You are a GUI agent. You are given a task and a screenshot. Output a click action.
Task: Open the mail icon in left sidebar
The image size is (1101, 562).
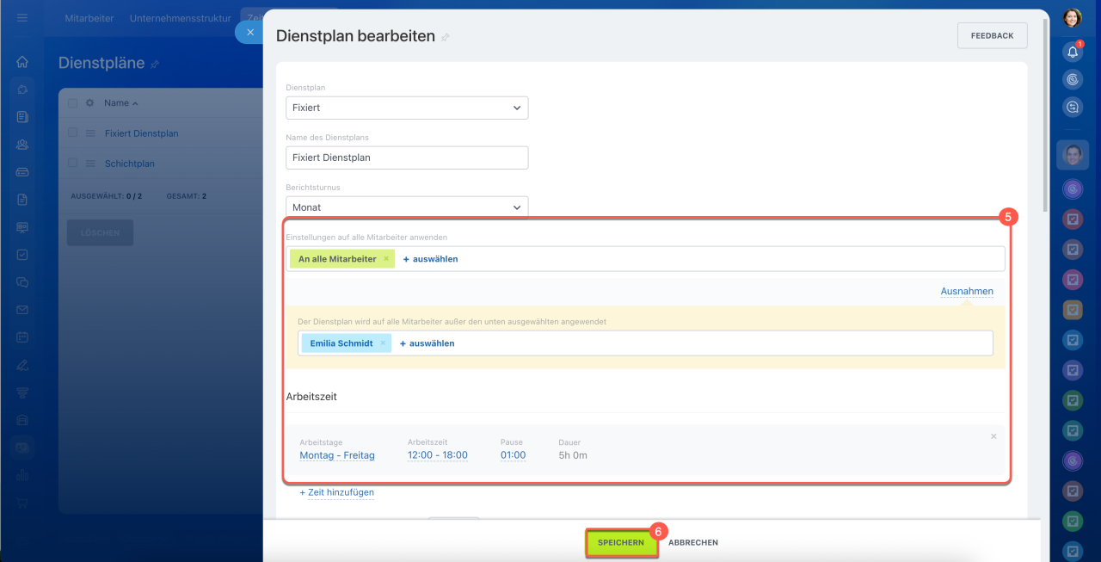pyautogui.click(x=22, y=310)
